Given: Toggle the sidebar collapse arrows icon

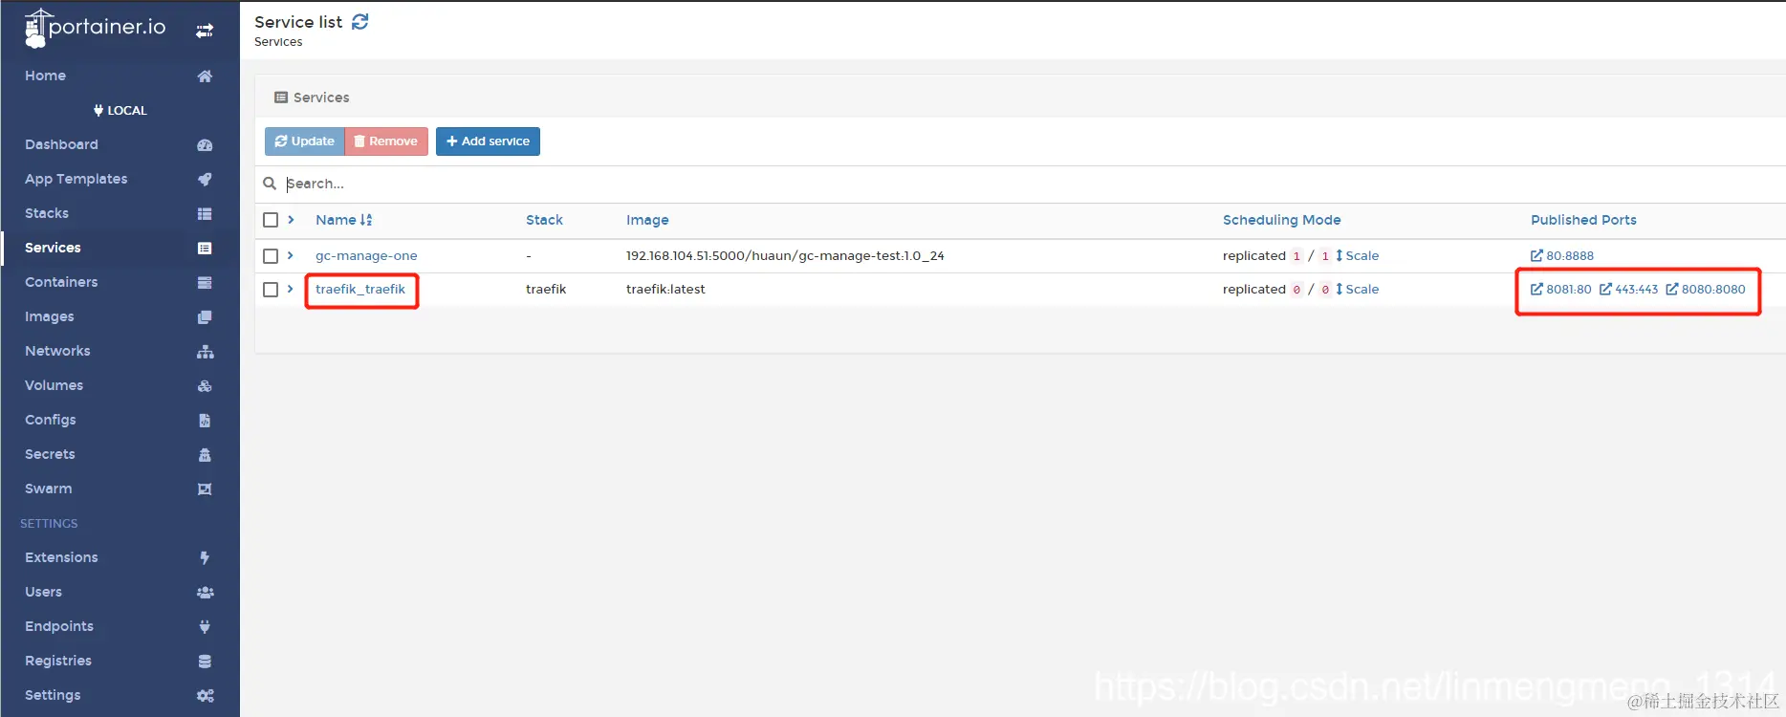Looking at the screenshot, I should [205, 31].
